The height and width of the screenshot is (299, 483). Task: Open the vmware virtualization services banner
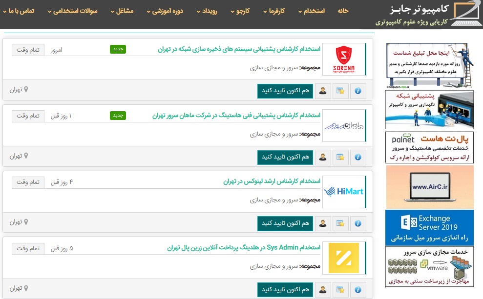[429, 267]
